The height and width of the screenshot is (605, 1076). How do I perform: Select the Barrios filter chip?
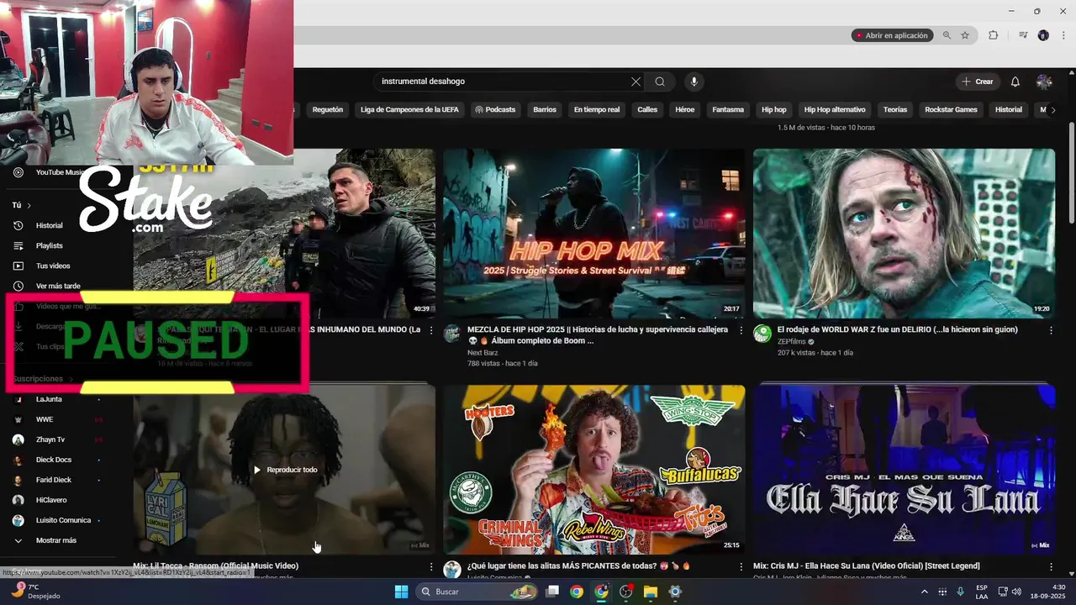[545, 109]
